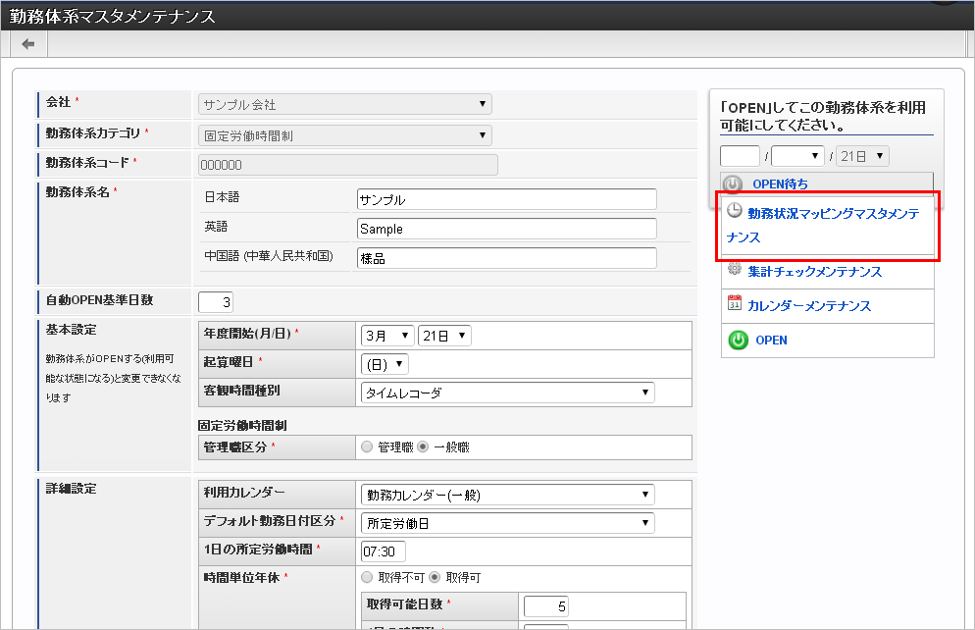This screenshot has height=630, width=975.
Task: Click the OPEN待ち power icon
Action: 733,184
